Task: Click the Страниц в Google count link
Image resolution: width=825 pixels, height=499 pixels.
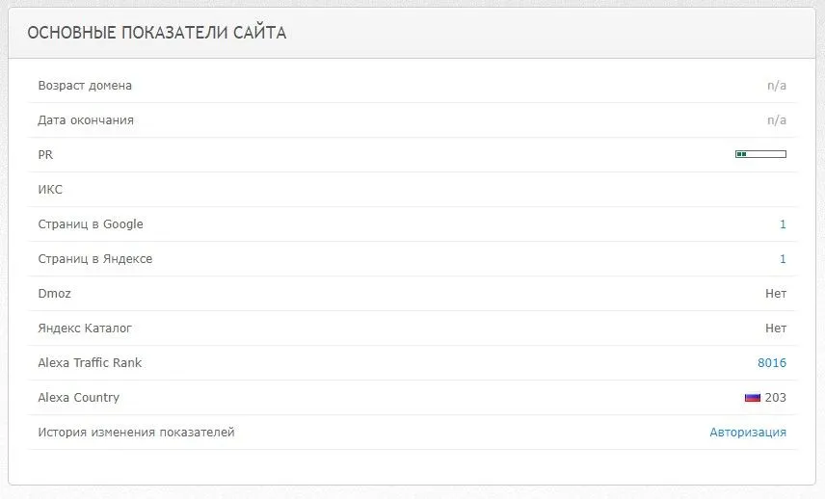Action: [x=783, y=224]
